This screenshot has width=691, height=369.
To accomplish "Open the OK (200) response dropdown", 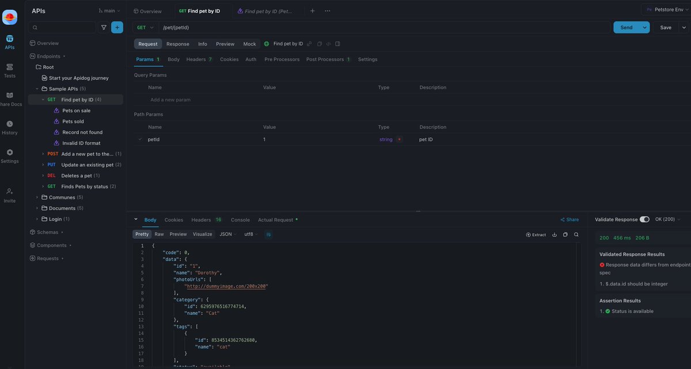I will pyautogui.click(x=668, y=219).
